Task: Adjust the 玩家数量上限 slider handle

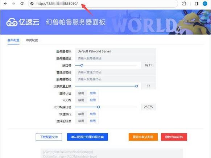Action: click(137, 86)
